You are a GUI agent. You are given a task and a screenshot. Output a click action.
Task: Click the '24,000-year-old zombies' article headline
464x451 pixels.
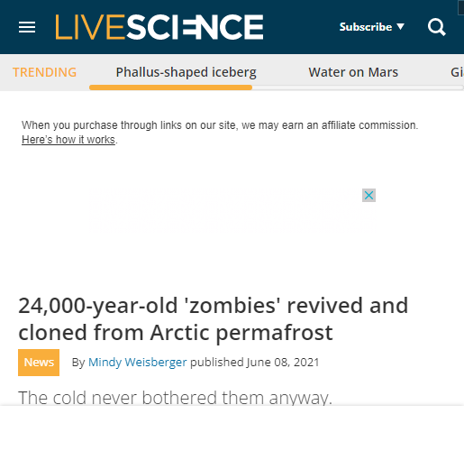coord(213,318)
